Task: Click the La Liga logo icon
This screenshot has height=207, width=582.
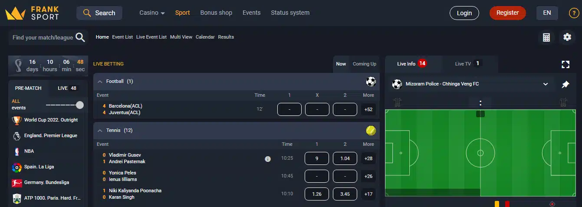Action: (17, 167)
